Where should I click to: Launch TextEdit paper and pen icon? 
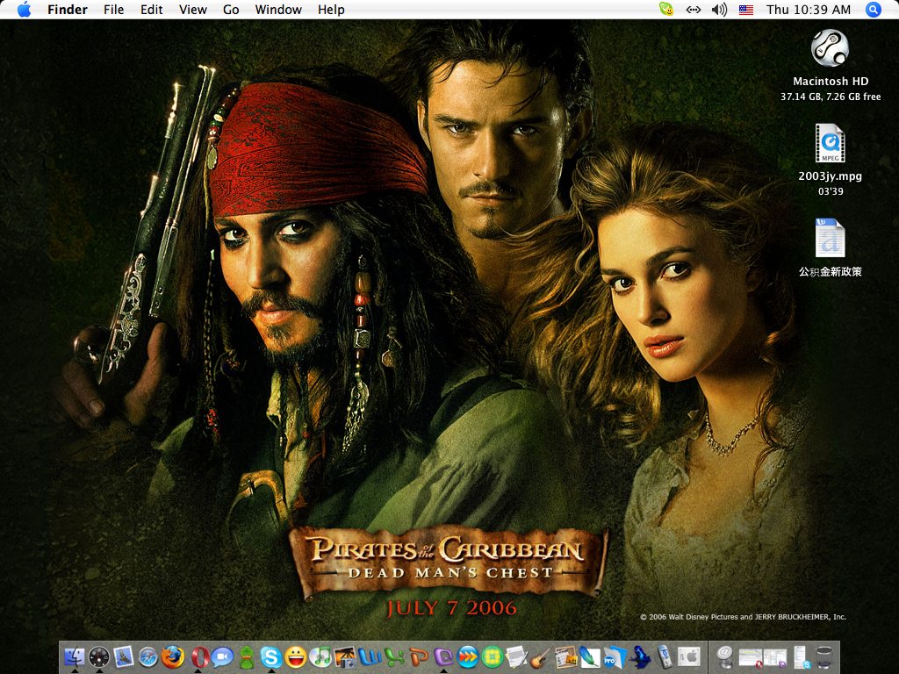(x=516, y=656)
